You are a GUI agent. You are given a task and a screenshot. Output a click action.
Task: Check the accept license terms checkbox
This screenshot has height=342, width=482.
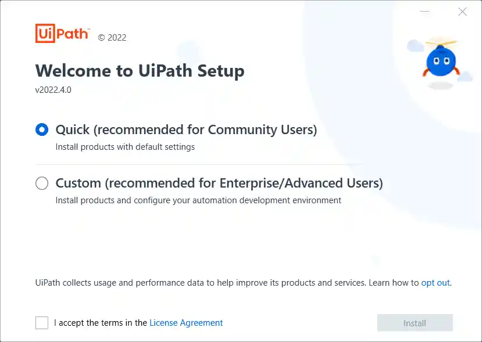point(42,323)
